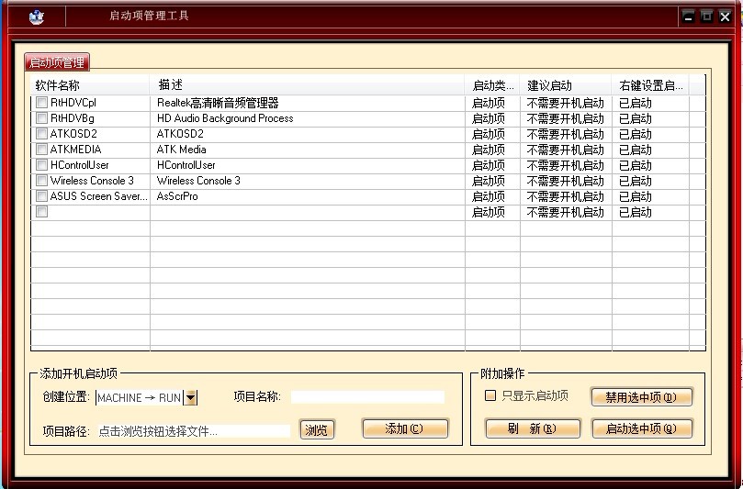This screenshot has width=743, height=489.
Task: Focus the 项目名称 input field
Action: tap(367, 397)
